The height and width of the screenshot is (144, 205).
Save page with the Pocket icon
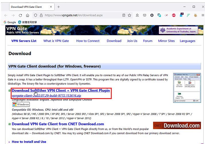pyautogui.click(x=145, y=15)
